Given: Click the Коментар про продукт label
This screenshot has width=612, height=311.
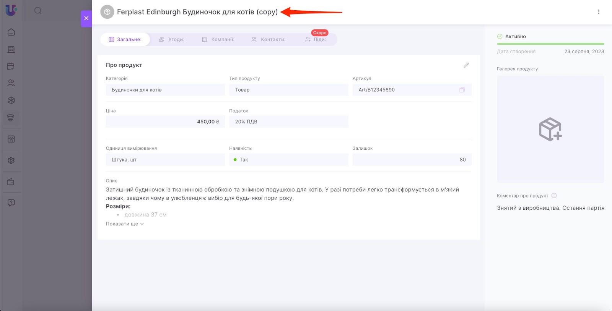Looking at the screenshot, I should [x=522, y=196].
